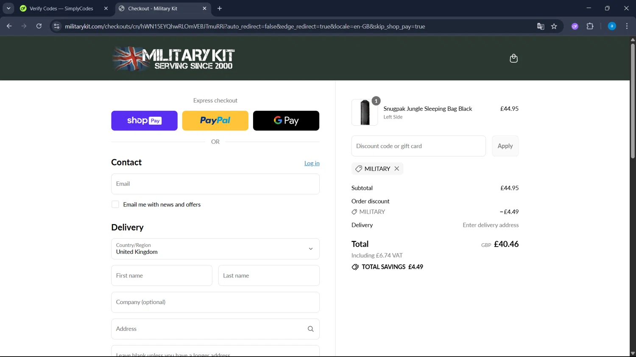Reload the checkout page

click(x=39, y=26)
